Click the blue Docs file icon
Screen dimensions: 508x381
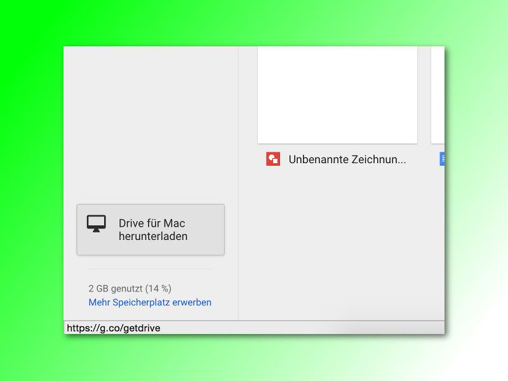(442, 159)
